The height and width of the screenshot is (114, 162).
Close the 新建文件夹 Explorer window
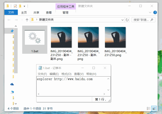pos(152,6)
